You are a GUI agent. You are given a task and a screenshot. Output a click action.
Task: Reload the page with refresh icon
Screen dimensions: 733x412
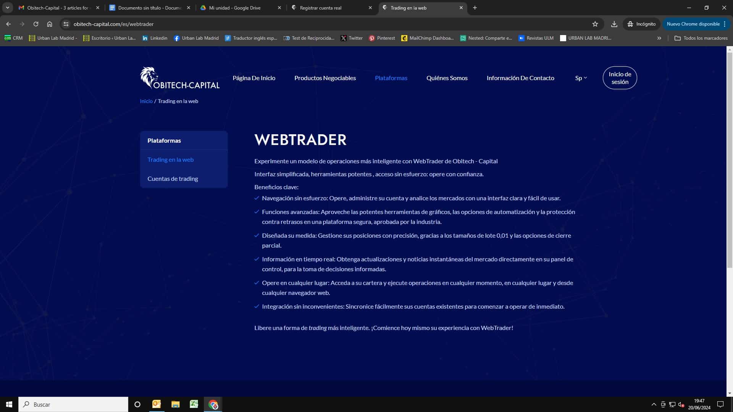point(36,24)
